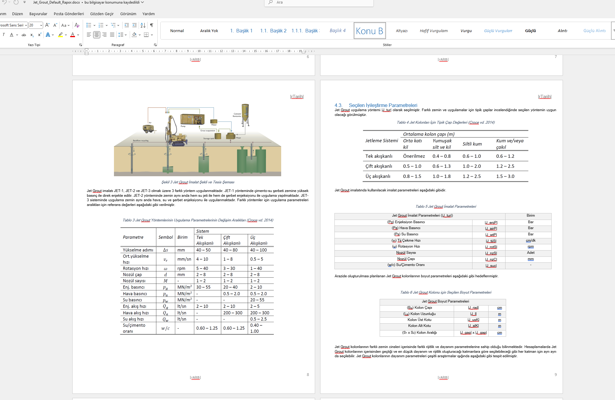The width and height of the screenshot is (615, 400).
Task: Toggle show paragraph marks
Action: coord(152,25)
